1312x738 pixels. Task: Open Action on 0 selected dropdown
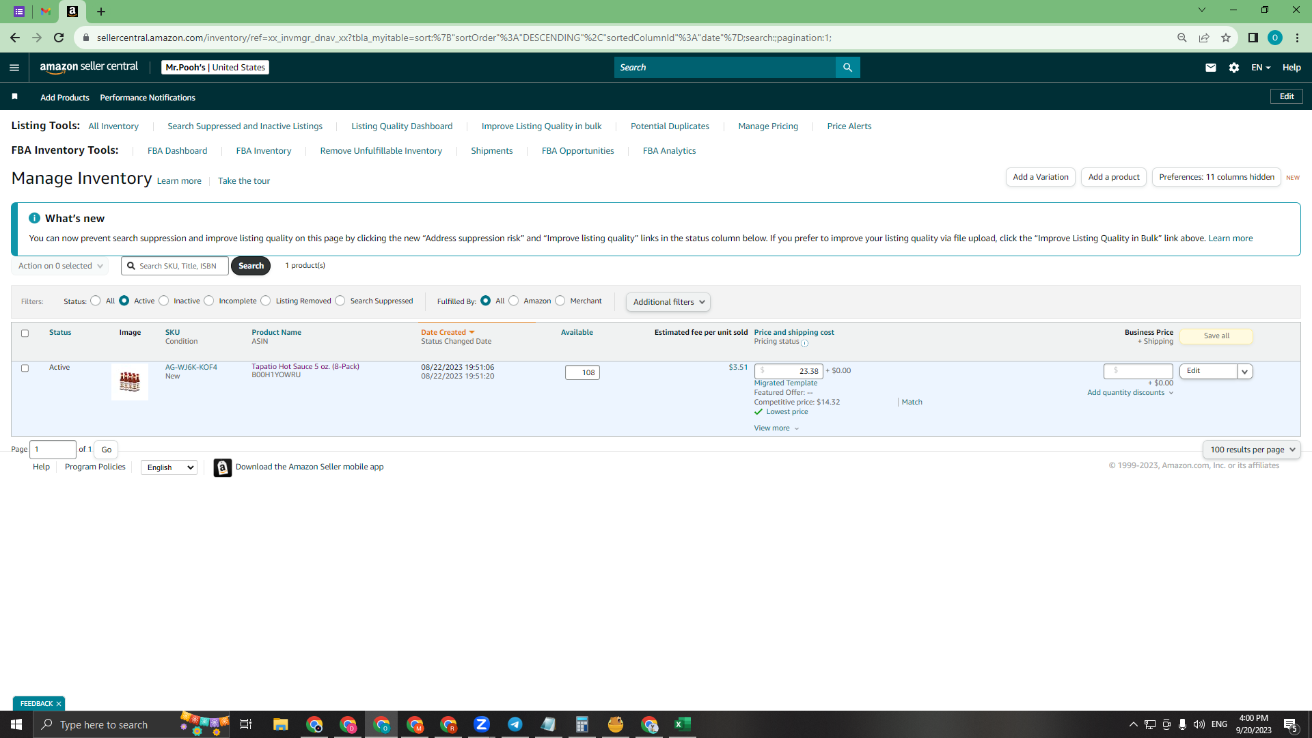[60, 266]
